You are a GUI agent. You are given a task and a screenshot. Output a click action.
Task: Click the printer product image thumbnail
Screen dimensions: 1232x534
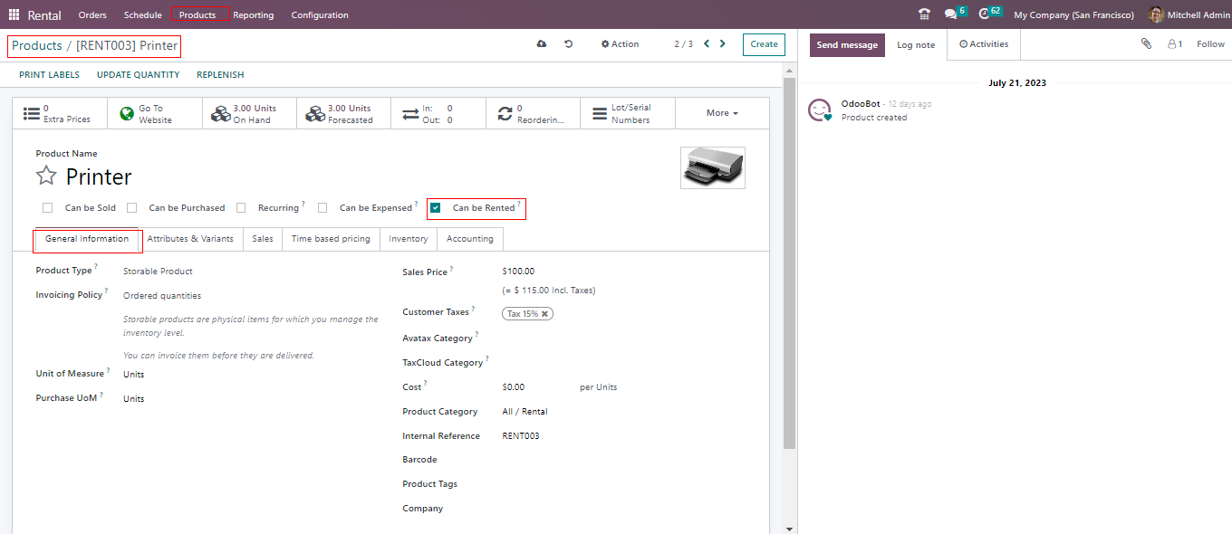pyautogui.click(x=712, y=167)
